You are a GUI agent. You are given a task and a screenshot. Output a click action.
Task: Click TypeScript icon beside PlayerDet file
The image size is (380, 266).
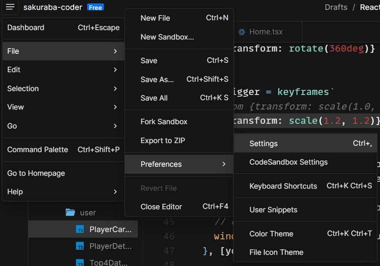(x=80, y=246)
